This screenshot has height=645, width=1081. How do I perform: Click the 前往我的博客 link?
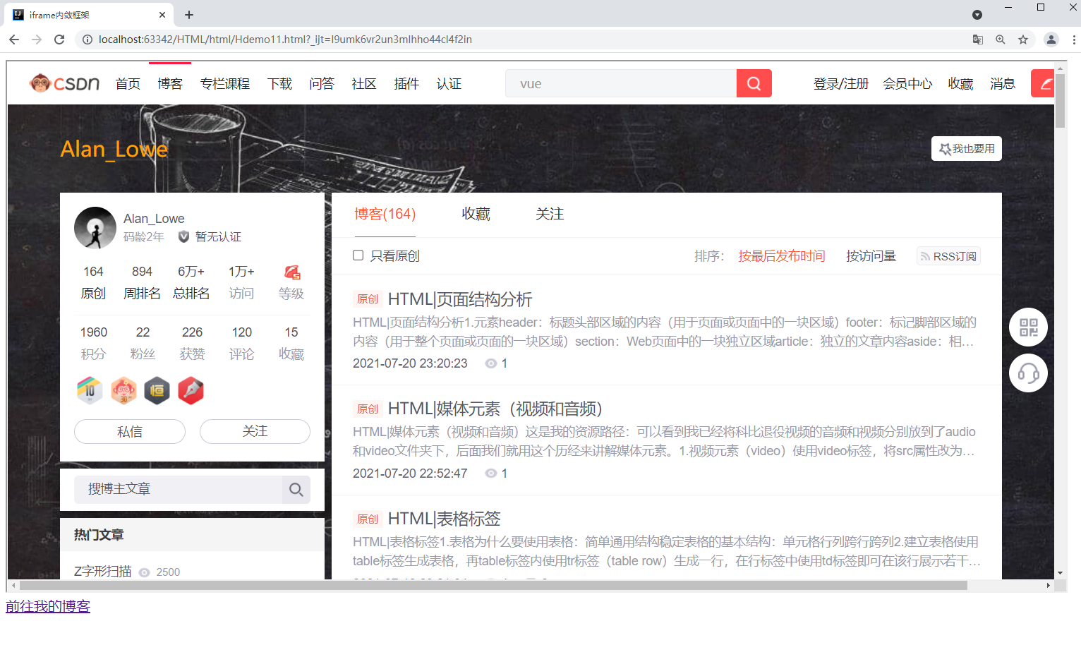48,606
